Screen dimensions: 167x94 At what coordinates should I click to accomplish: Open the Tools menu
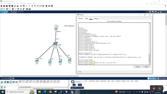coord(18,3)
